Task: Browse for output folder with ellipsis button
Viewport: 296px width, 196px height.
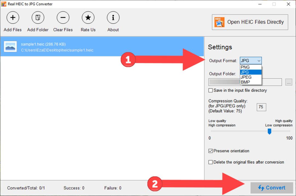Action: pyautogui.click(x=289, y=82)
